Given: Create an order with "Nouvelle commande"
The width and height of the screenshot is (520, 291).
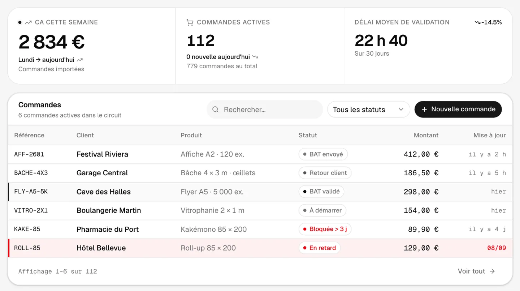Looking at the screenshot, I should pyautogui.click(x=458, y=109).
